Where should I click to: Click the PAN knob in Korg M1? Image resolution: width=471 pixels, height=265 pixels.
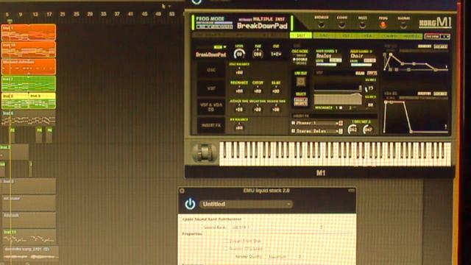point(258,54)
